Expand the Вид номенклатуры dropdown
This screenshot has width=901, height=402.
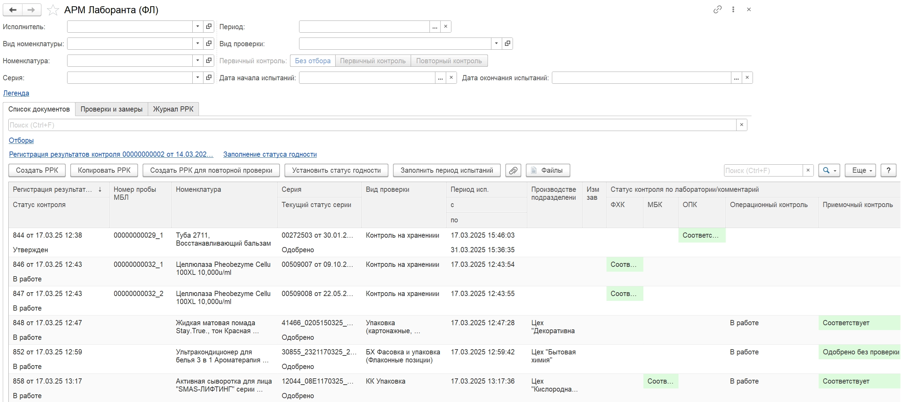pyautogui.click(x=198, y=43)
